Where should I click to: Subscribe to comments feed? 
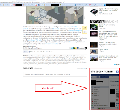coord(38,68)
